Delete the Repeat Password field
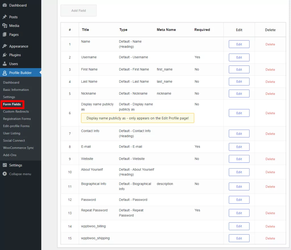This screenshot has width=291, height=250. coord(270,213)
